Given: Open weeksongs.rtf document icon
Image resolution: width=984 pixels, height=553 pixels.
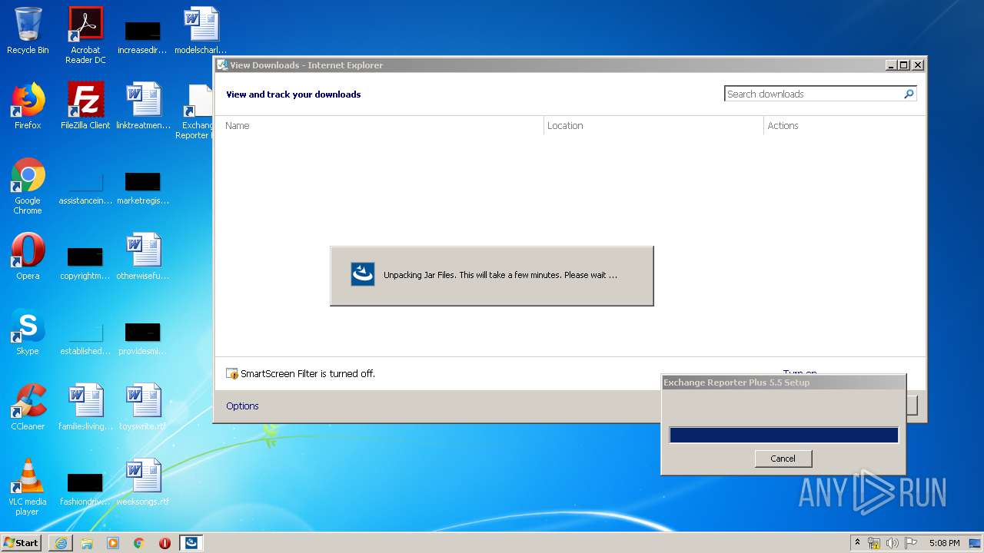Looking at the screenshot, I should point(143,482).
